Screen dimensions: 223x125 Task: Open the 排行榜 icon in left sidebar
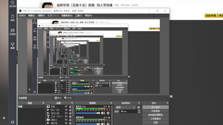[13, 4]
